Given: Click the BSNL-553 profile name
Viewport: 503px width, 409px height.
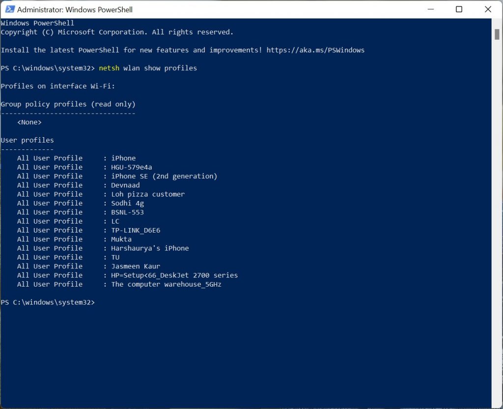Looking at the screenshot, I should (127, 212).
